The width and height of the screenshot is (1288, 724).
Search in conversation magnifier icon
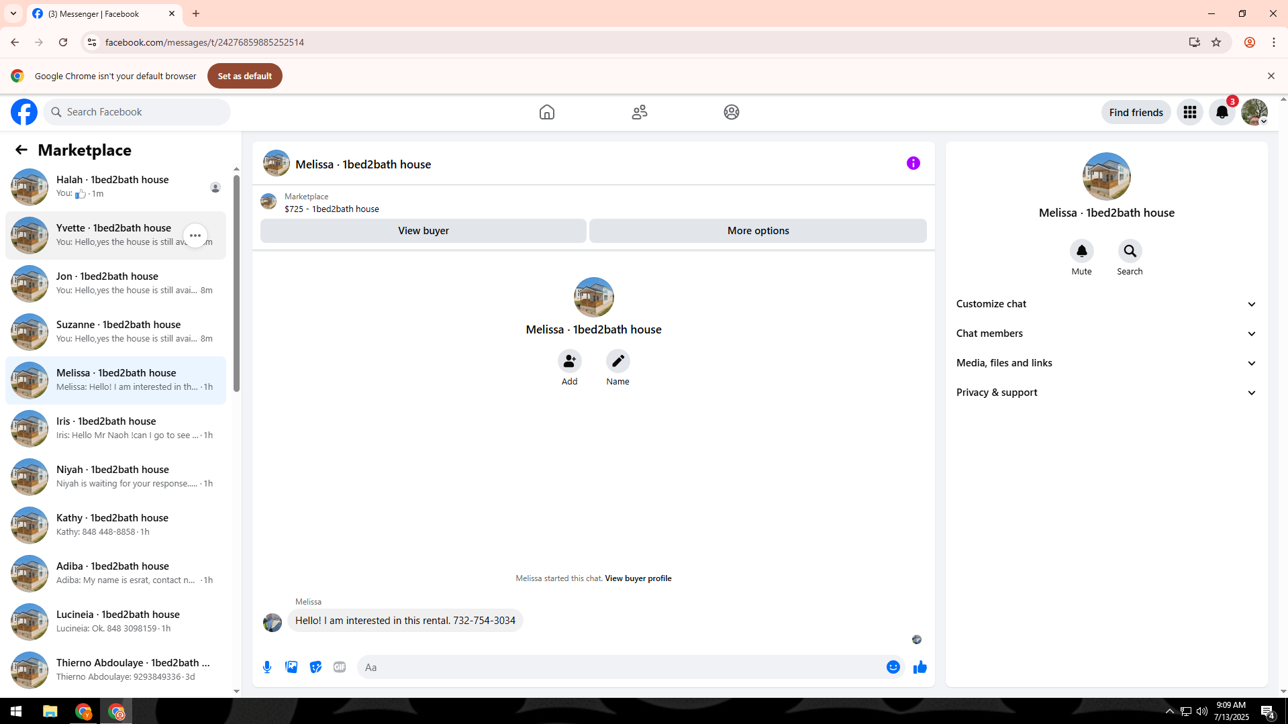[x=1130, y=251]
